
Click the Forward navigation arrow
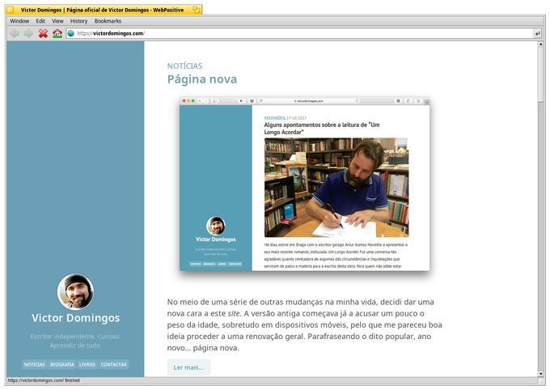(28, 33)
